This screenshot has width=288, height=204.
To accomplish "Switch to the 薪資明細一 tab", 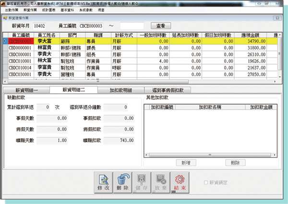I will click(33, 90).
